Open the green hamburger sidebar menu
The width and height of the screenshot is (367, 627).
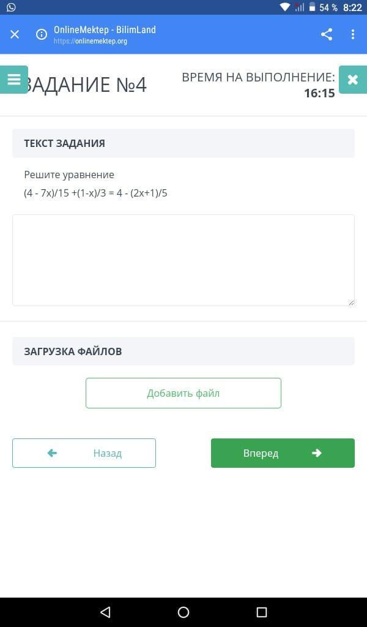[13, 80]
